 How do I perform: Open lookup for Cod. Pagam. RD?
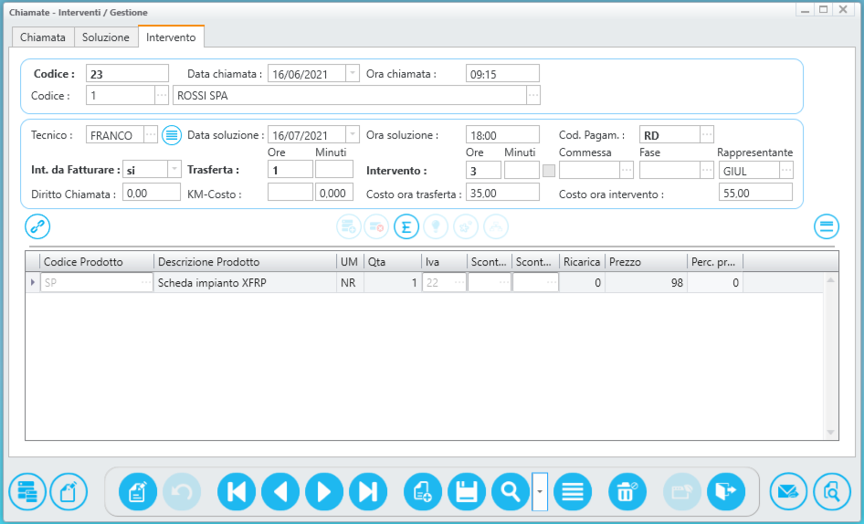pos(707,134)
